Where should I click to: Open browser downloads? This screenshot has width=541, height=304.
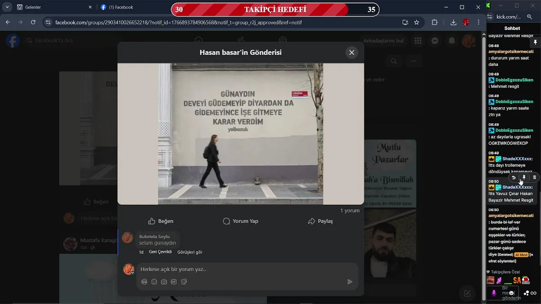coord(453,22)
